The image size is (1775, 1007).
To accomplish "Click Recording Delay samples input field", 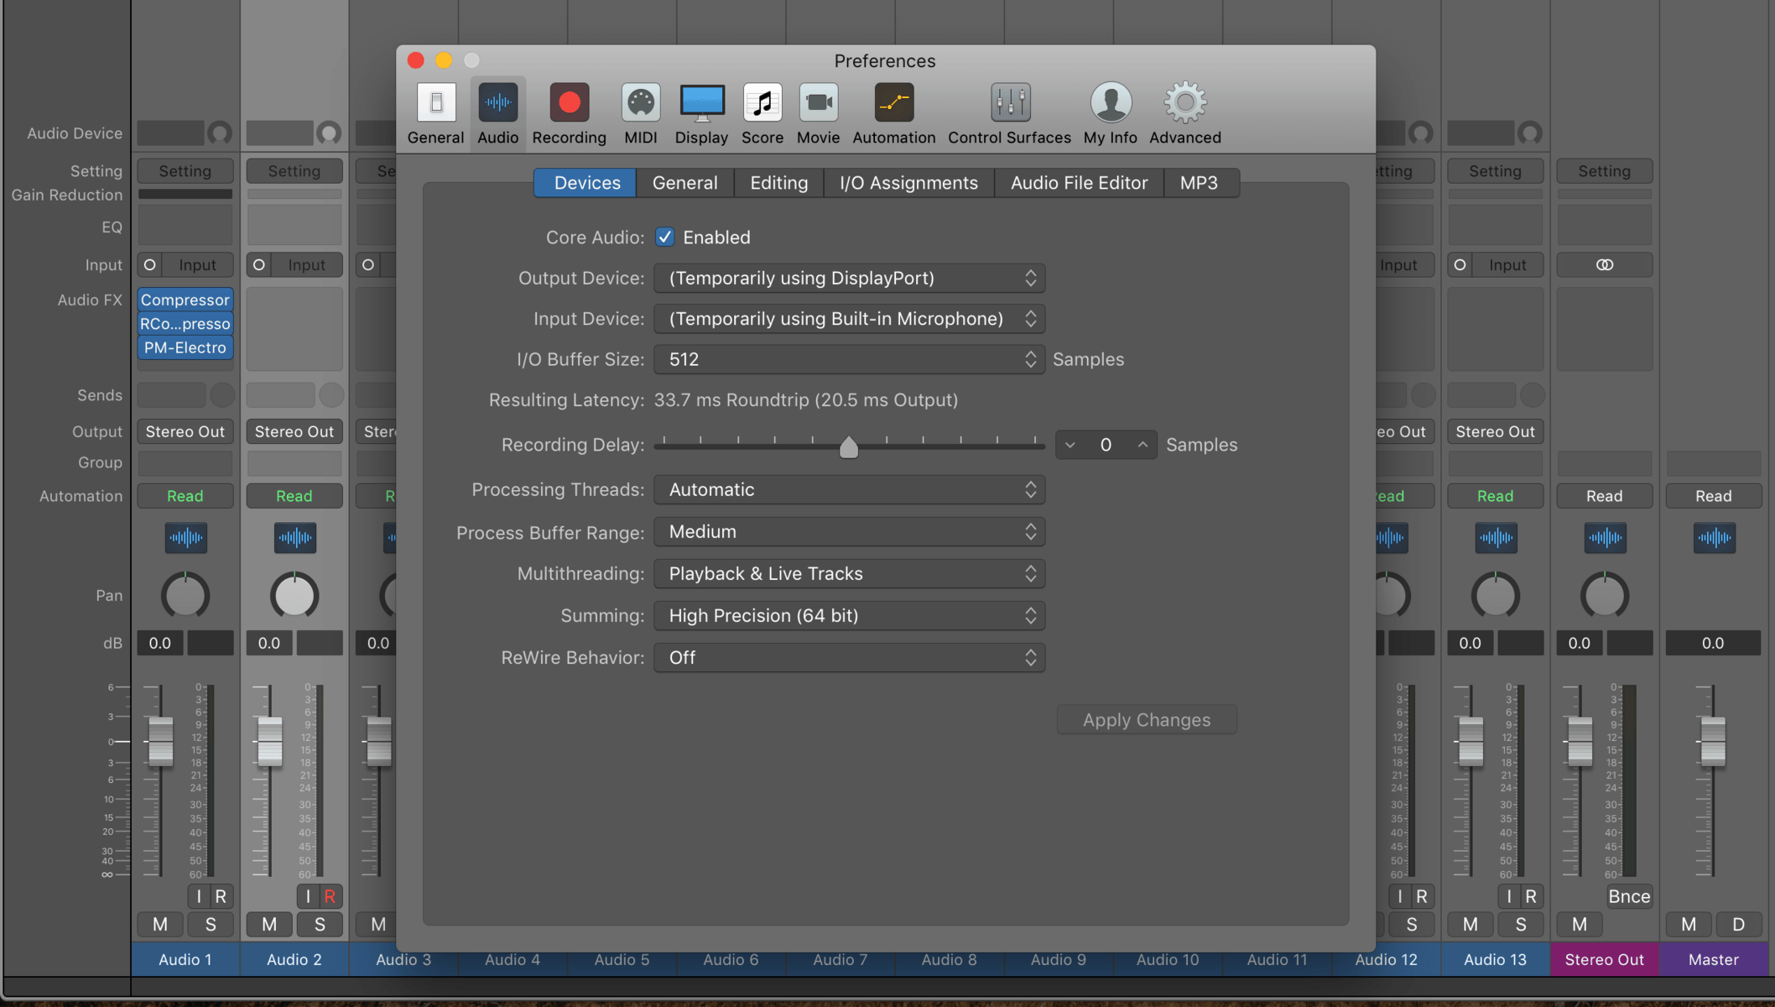I will [x=1106, y=445].
